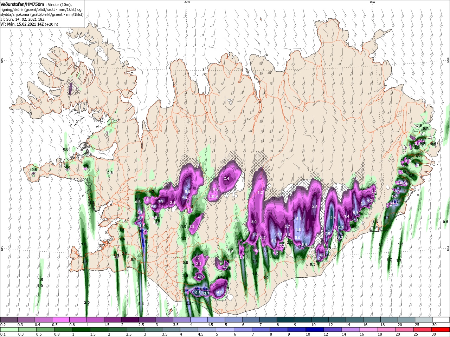Viewport: 450px width, 337px height.
Task: Click the 7.6 precipitation value on the map
Action: pos(328,233)
